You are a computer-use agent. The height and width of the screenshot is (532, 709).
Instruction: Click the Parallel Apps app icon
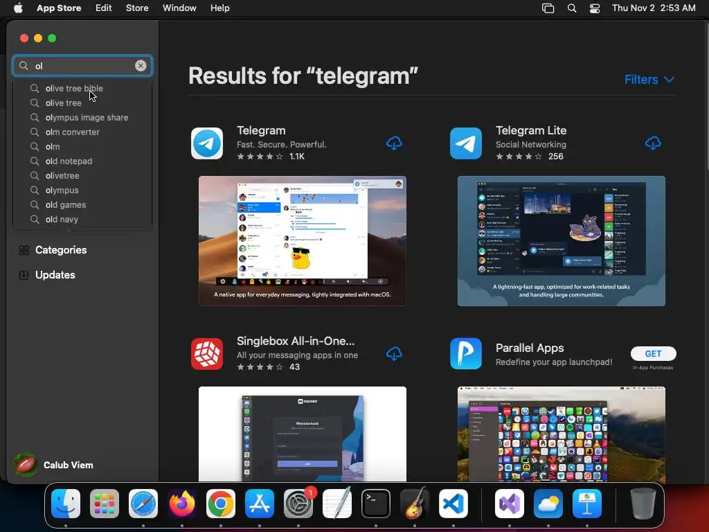click(466, 354)
